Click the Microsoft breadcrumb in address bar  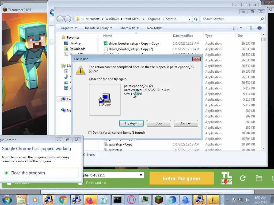click(x=92, y=19)
